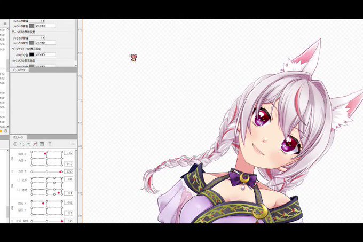The width and height of the screenshot is (363, 242).
Task: Click the キャンバスの表示設定 section heading
Action: coord(23,61)
